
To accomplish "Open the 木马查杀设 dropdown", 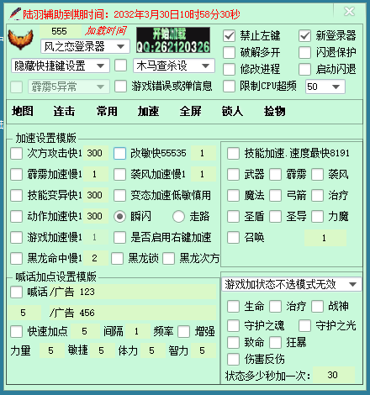I will coord(174,66).
